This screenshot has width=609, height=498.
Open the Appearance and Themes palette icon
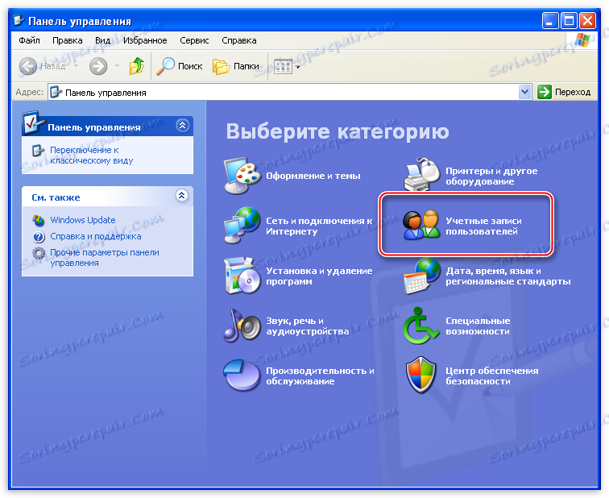[x=242, y=176]
